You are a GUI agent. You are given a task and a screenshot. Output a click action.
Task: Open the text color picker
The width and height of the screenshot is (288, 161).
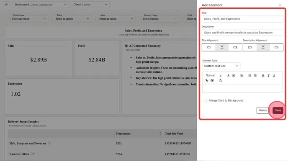point(228,76)
